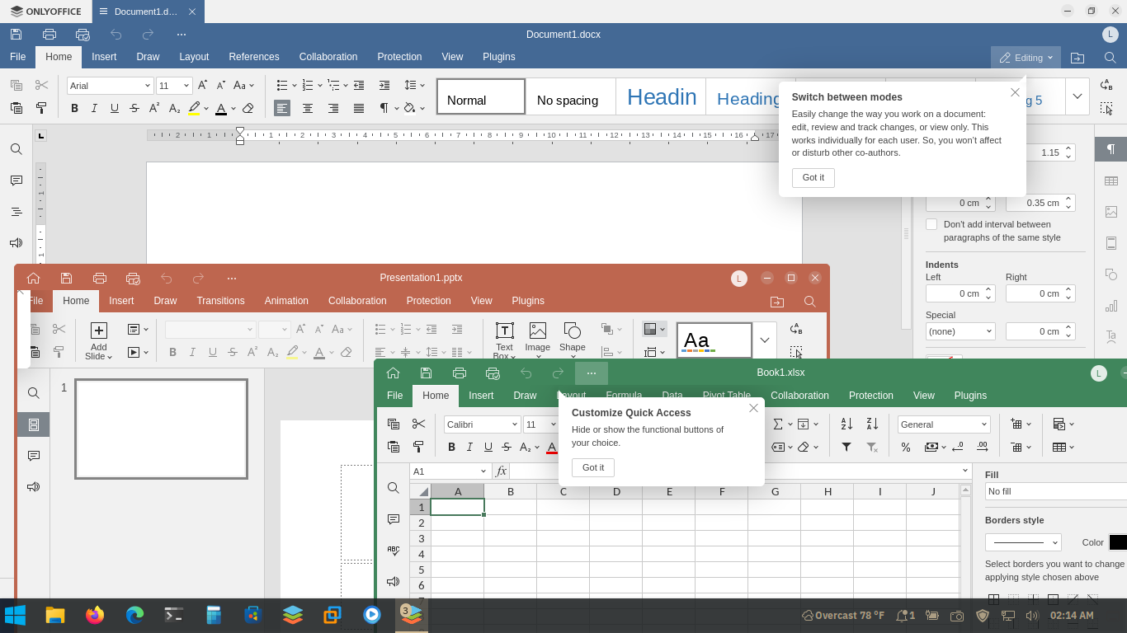Apply Strikethrough in the Document1 ribbon
The height and width of the screenshot is (633, 1127).
coord(134,108)
